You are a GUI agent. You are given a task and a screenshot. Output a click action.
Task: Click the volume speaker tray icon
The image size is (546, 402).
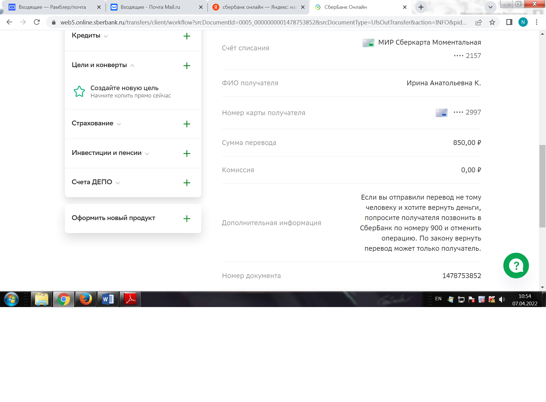502,299
